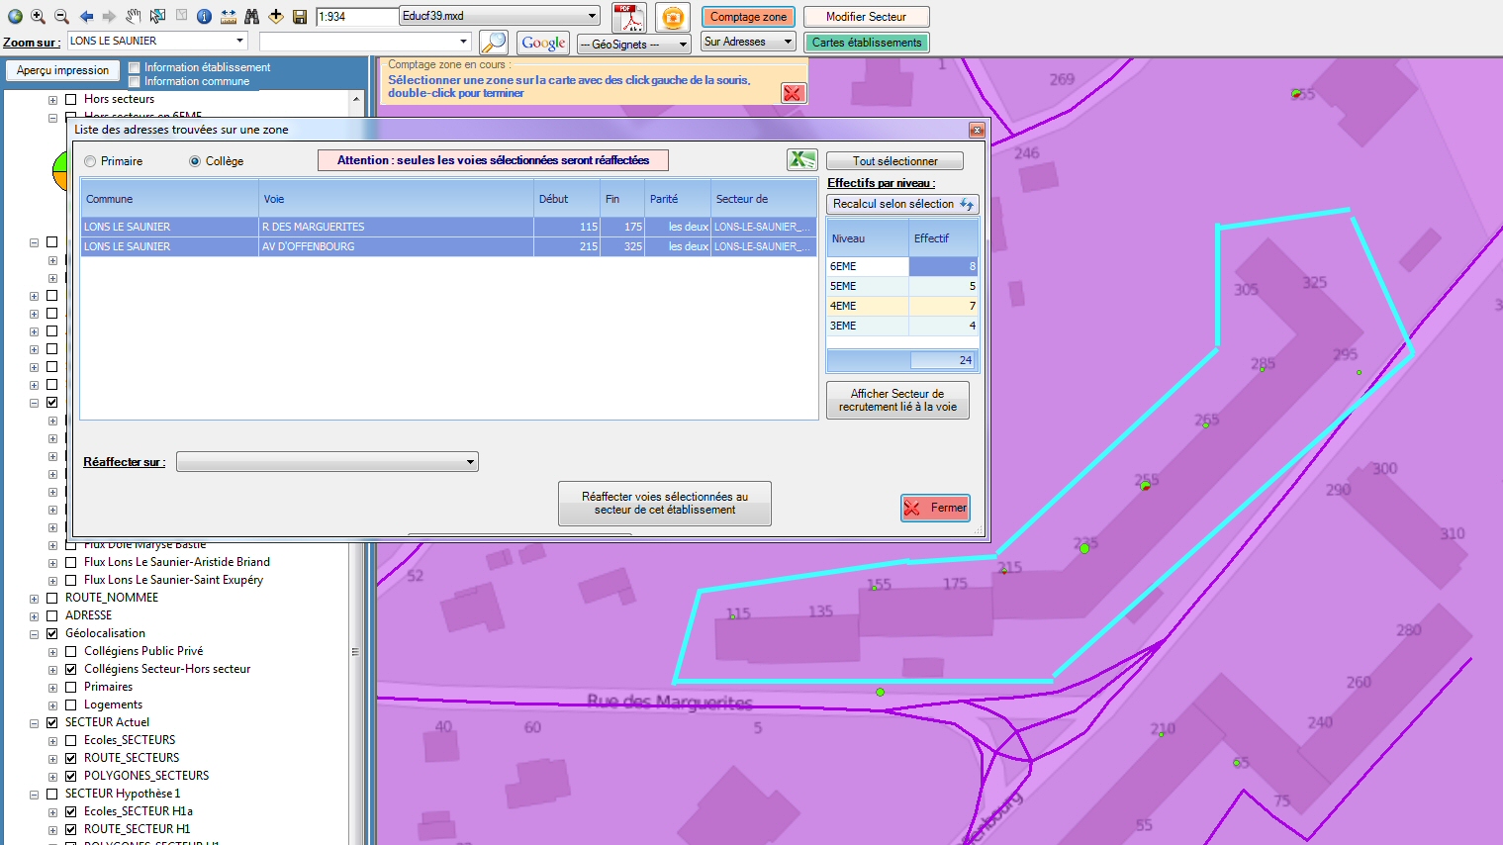The height and width of the screenshot is (845, 1503).
Task: Open Aperçu impression
Action: coord(62,70)
